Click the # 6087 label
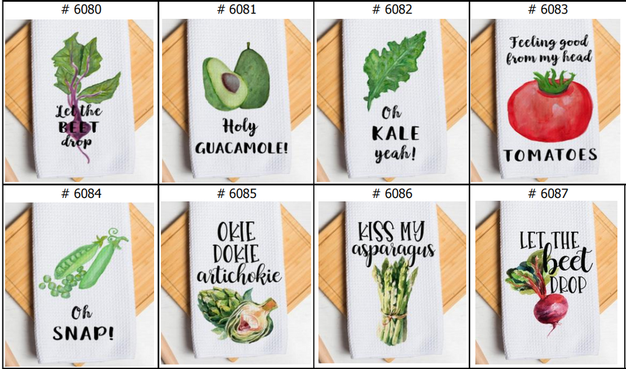 pyautogui.click(x=548, y=194)
